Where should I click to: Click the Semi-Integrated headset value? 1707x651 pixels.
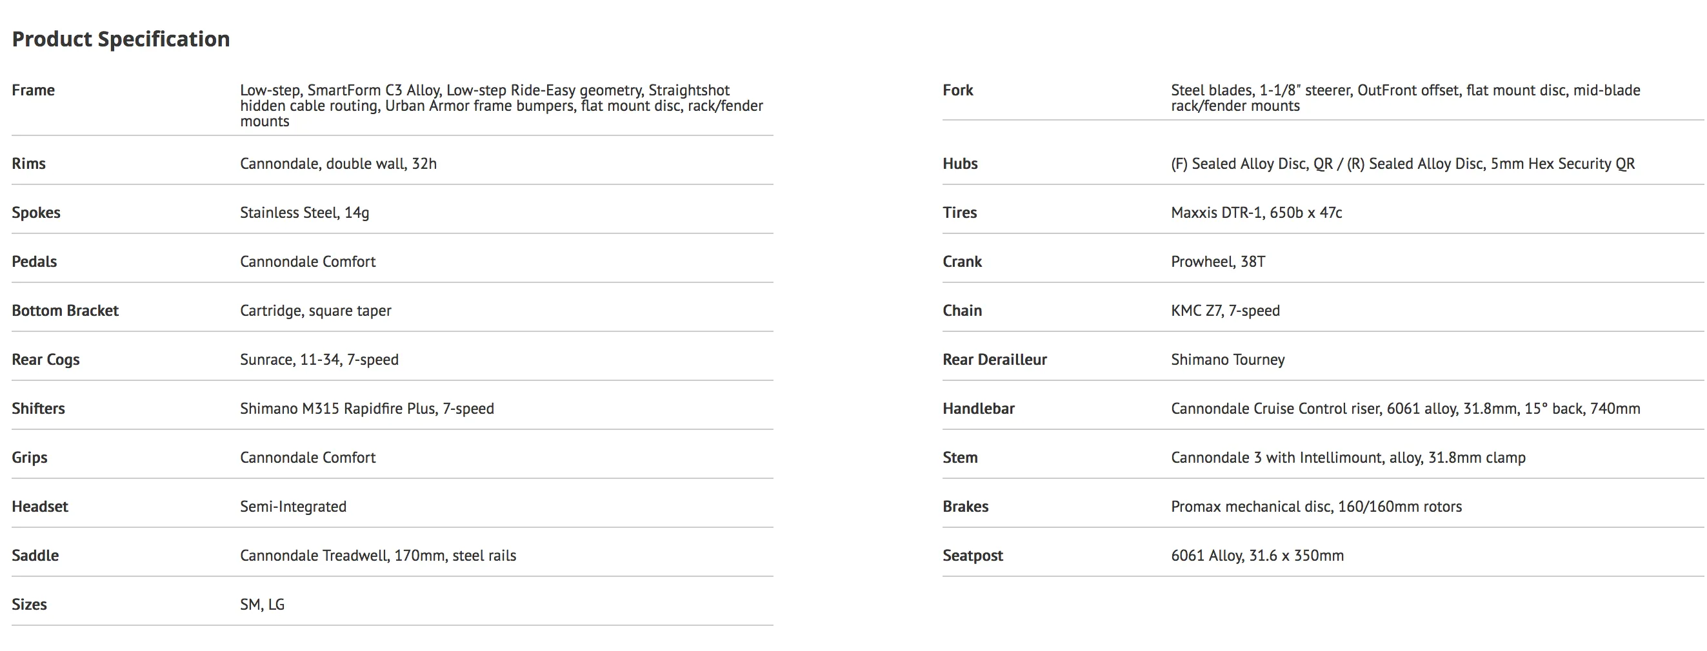coord(293,507)
